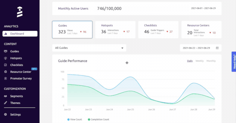This screenshot has height=123, width=236.
Task: Go to Guides in the Content menu
Action: [x=14, y=51]
